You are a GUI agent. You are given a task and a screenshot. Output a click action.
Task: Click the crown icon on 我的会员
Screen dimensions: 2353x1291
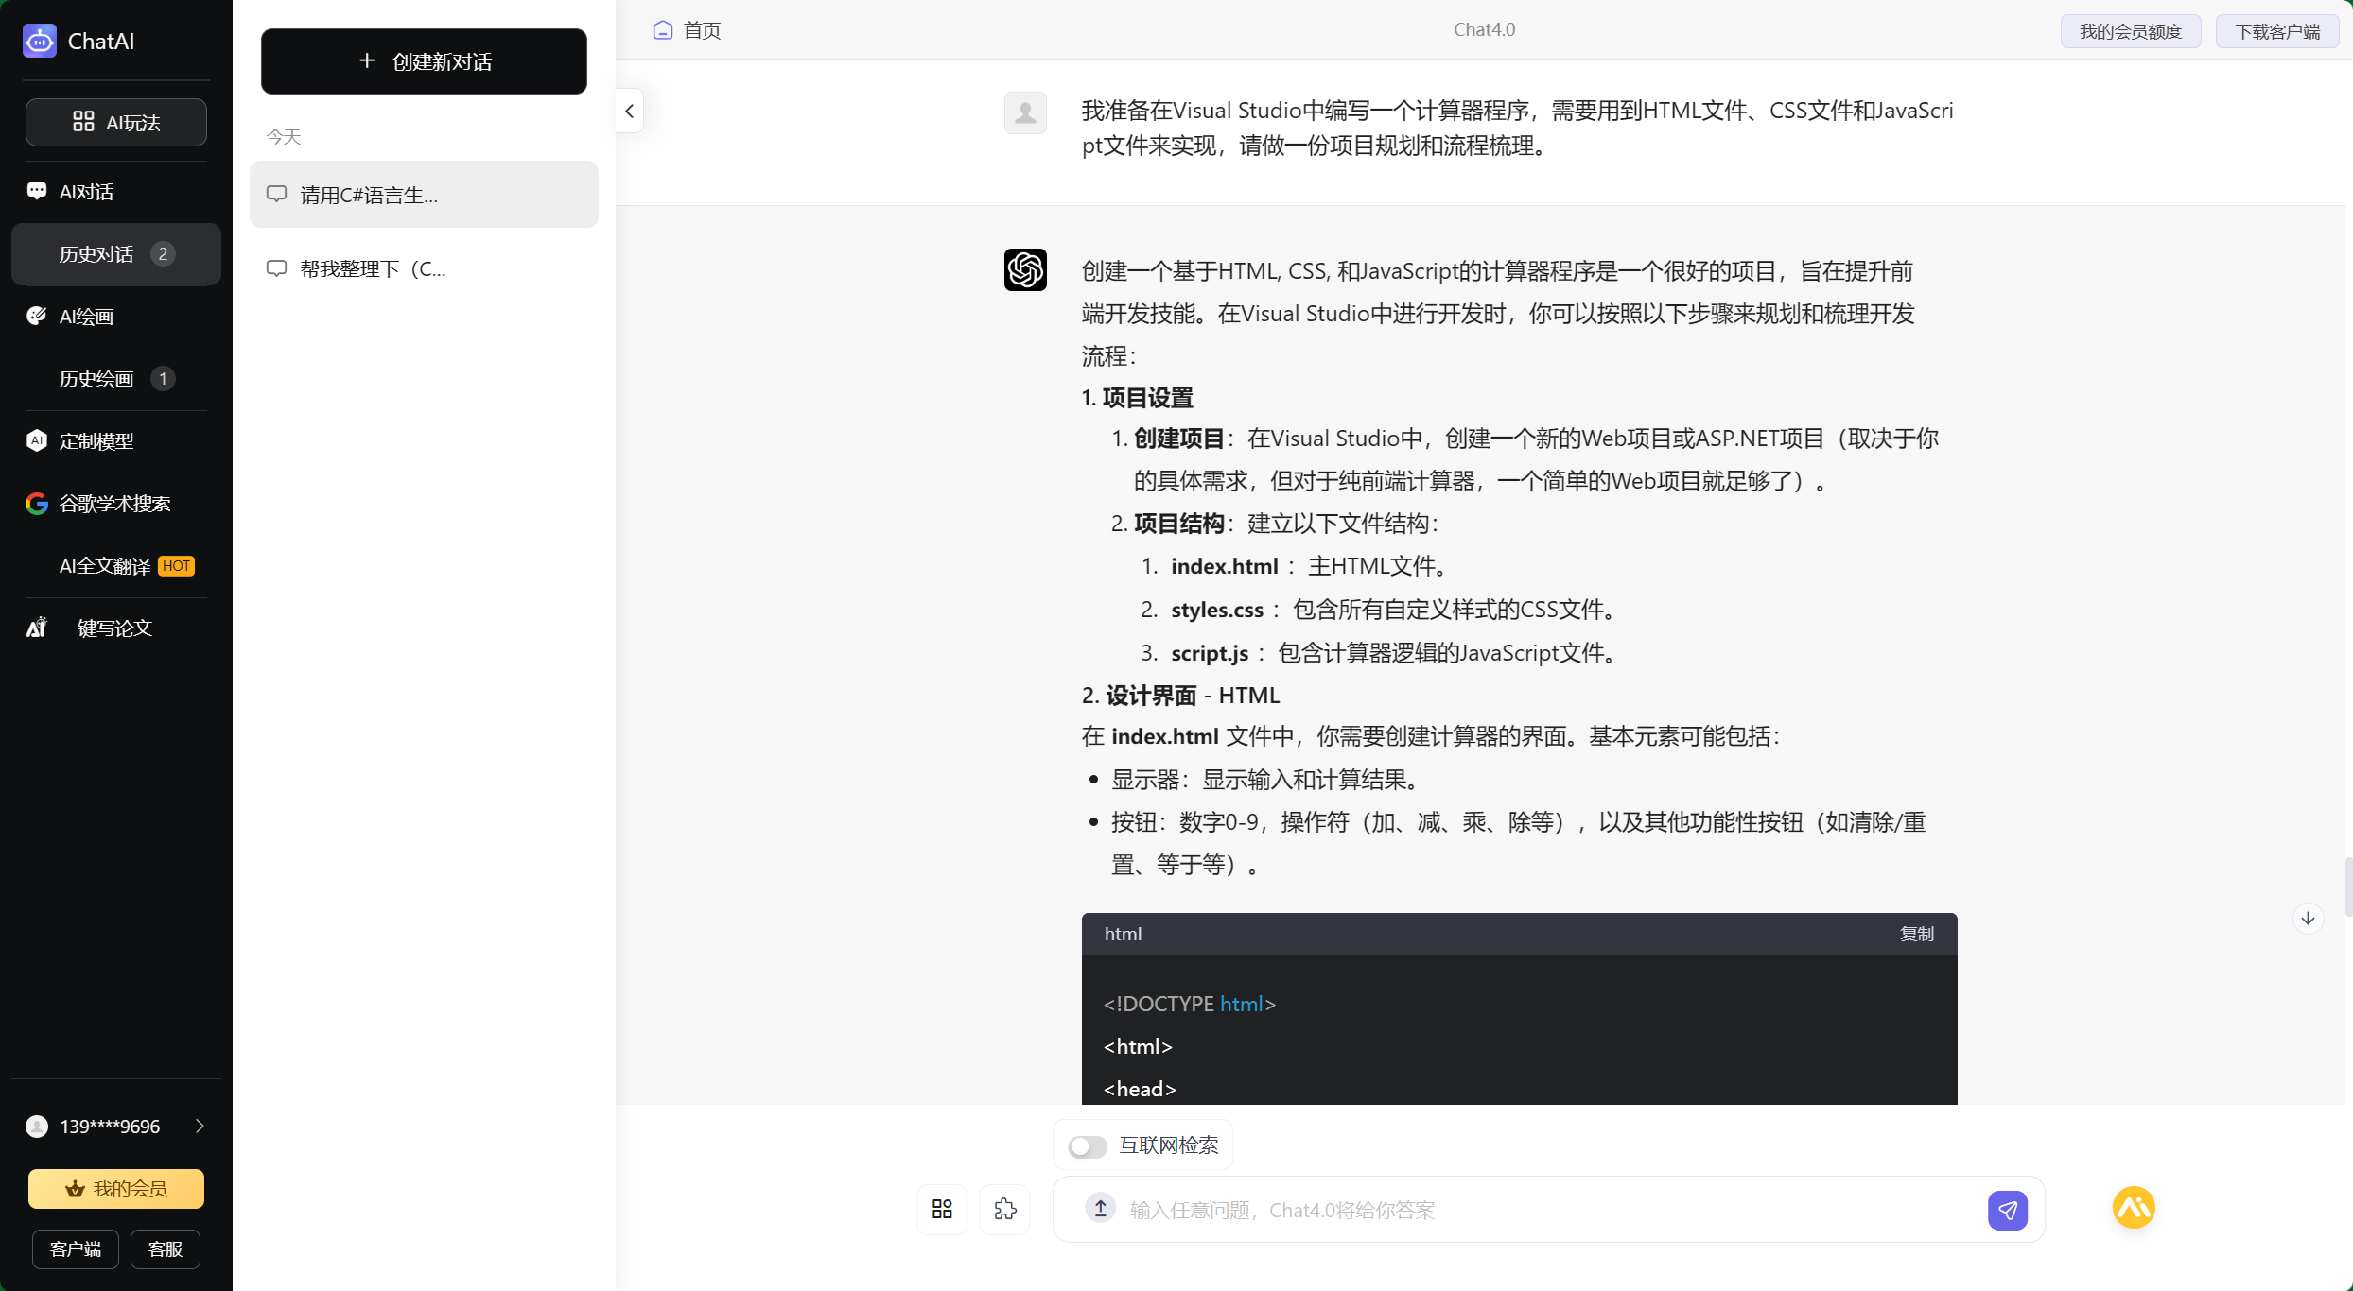click(x=75, y=1189)
